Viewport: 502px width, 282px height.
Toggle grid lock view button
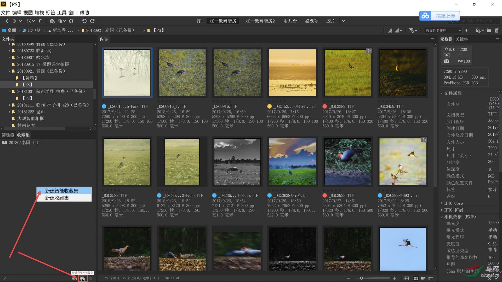[x=406, y=278]
